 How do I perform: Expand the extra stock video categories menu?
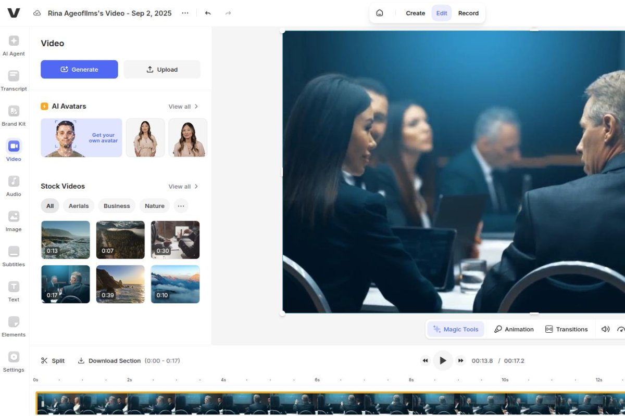tap(181, 206)
